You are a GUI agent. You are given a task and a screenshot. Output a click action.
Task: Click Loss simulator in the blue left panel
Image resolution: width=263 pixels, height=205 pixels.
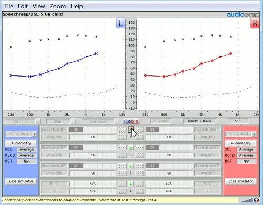pyautogui.click(x=21, y=181)
